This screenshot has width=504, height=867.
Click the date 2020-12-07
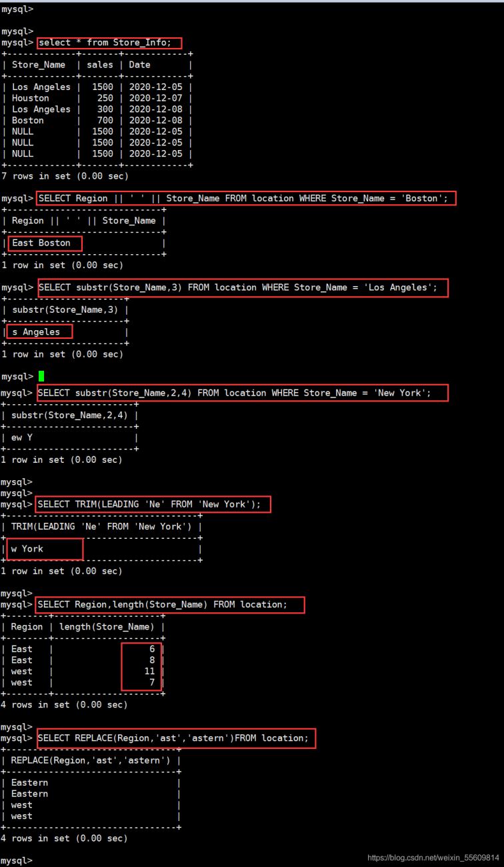[156, 98]
